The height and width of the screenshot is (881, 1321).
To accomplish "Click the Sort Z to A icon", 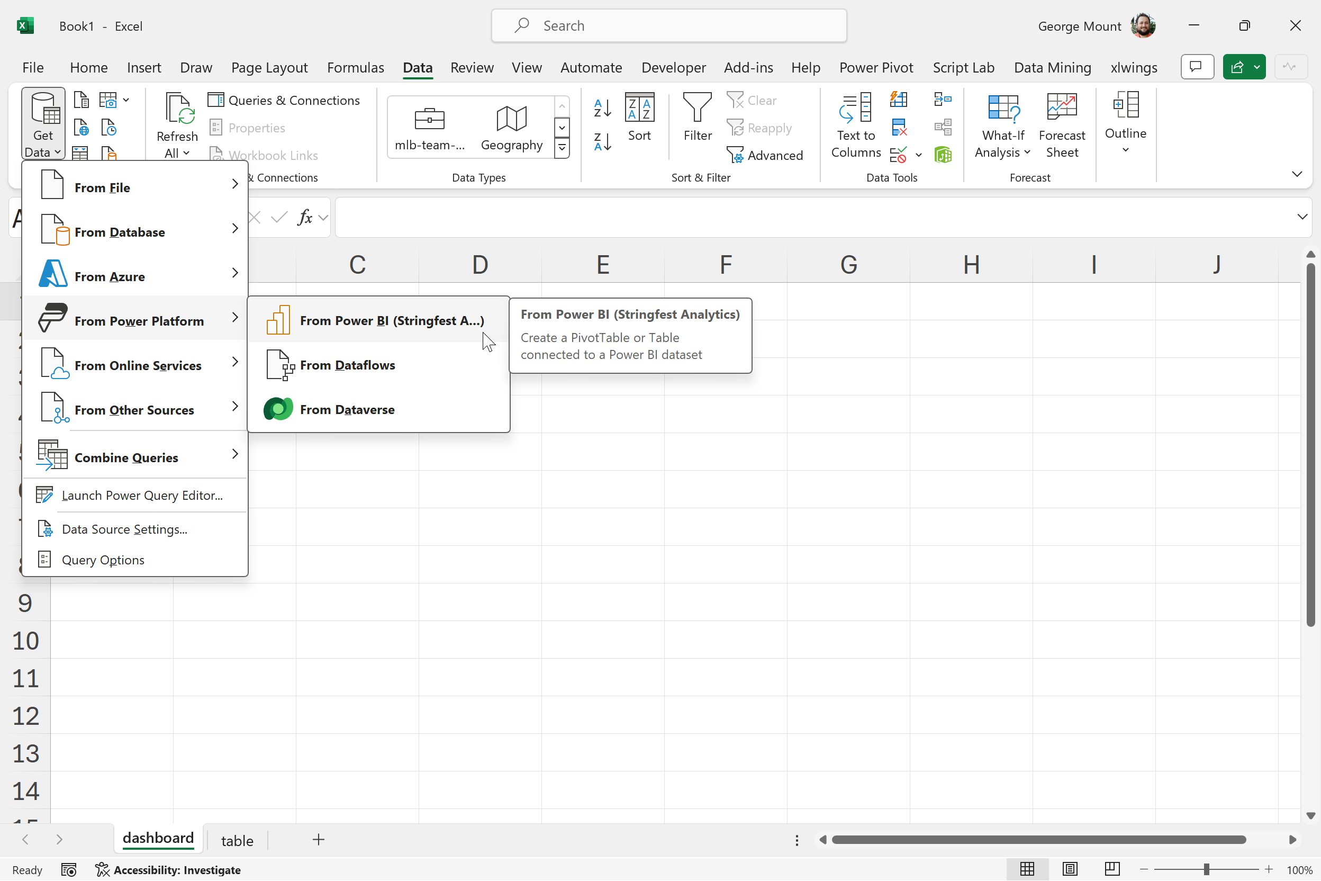I will pyautogui.click(x=602, y=141).
